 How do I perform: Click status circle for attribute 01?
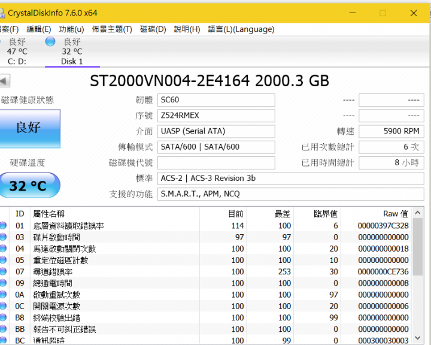(3, 226)
